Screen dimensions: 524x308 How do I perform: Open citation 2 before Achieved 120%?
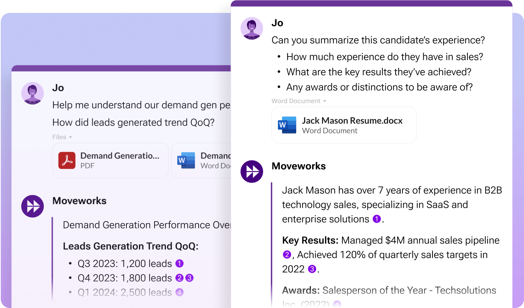287,255
